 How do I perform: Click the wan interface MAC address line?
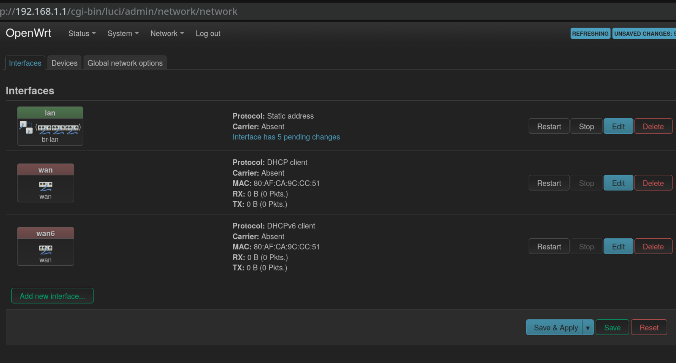[x=276, y=183]
